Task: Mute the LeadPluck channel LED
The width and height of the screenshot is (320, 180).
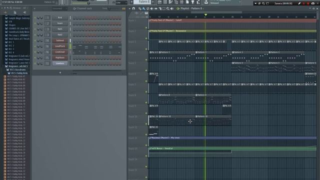Action: 35,46
